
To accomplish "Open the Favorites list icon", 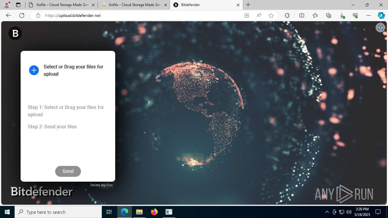I will pyautogui.click(x=315, y=15).
